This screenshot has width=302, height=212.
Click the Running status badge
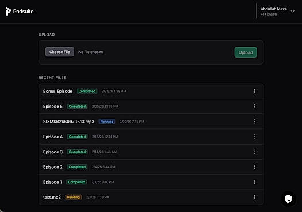point(107,122)
